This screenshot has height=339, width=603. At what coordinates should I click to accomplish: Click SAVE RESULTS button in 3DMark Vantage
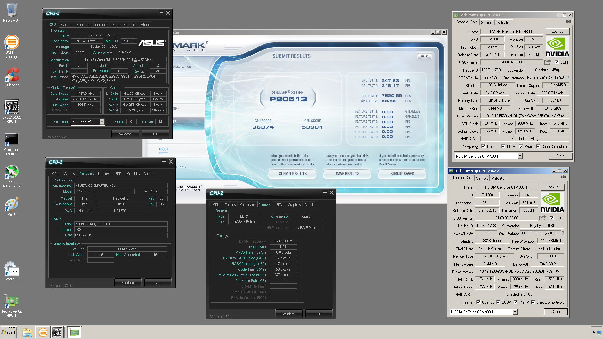point(347,174)
